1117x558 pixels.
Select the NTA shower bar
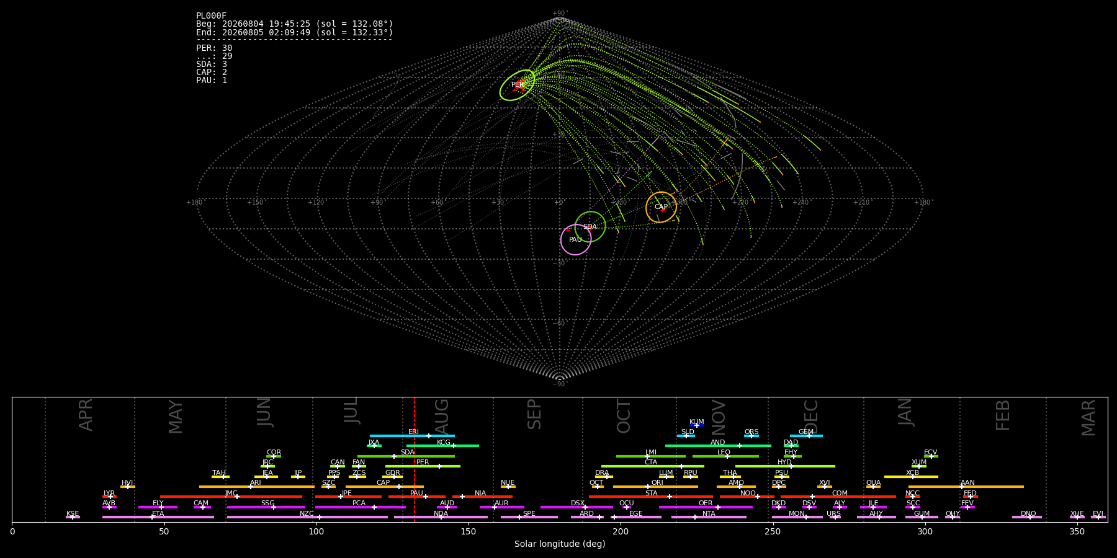point(709,517)
